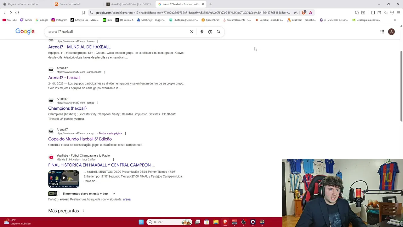Viewport: 403px width, 227px height.
Task: Open the Instagram bookmark
Action: (59, 20)
